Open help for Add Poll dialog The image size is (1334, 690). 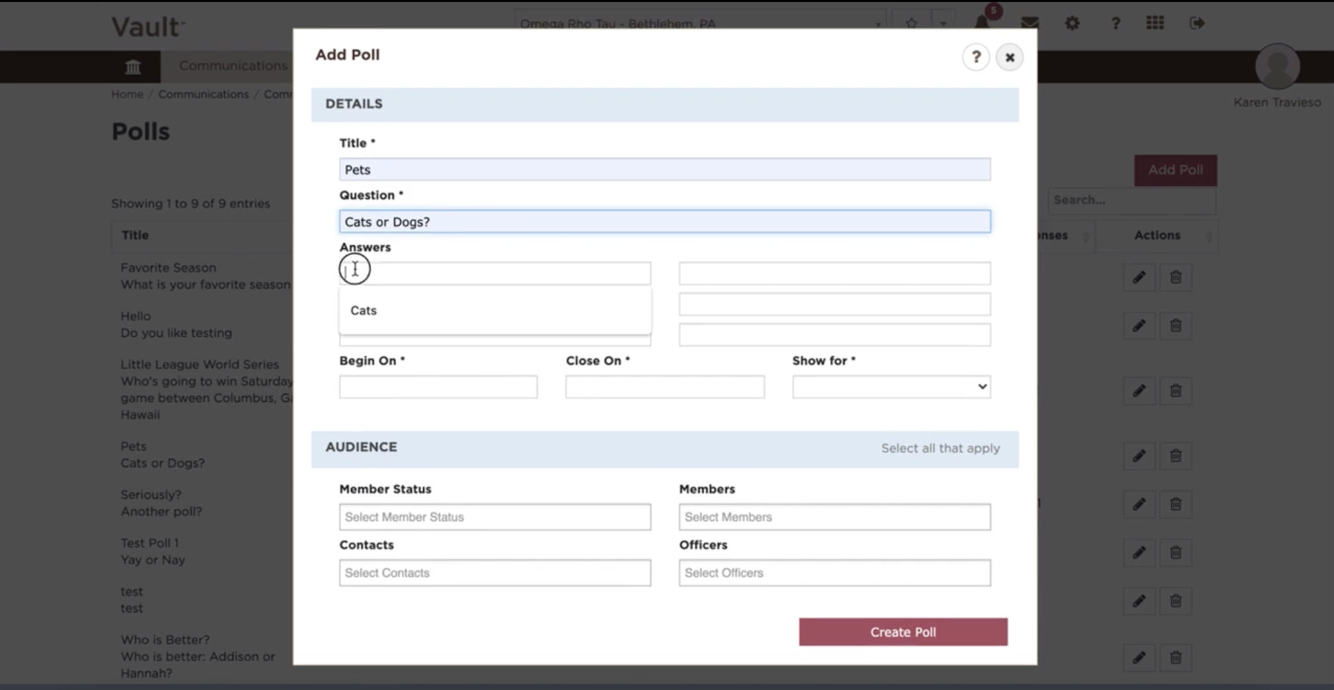coord(976,58)
